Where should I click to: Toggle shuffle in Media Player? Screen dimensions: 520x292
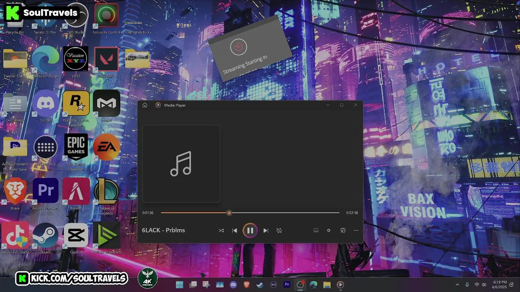[221, 230]
